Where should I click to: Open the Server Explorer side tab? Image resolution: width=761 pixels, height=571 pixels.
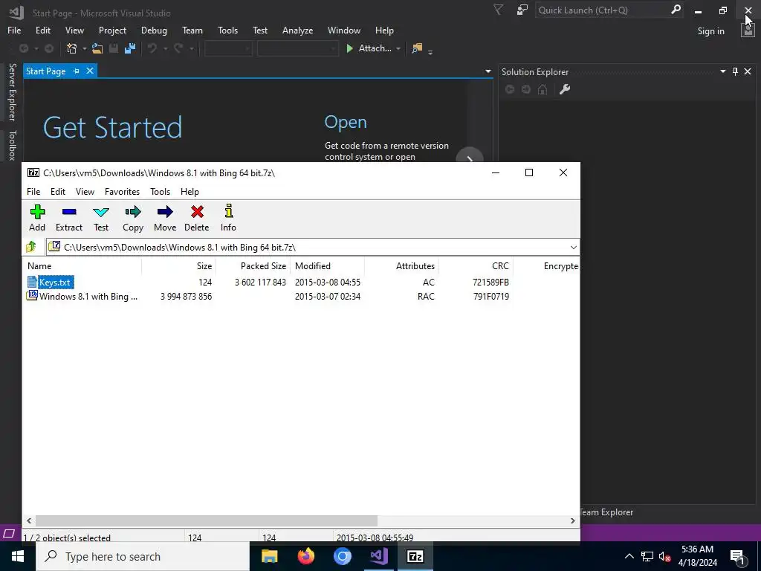(12, 91)
